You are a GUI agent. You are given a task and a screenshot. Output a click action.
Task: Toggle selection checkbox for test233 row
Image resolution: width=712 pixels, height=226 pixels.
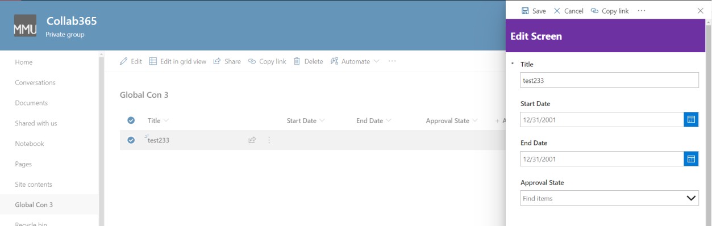131,140
